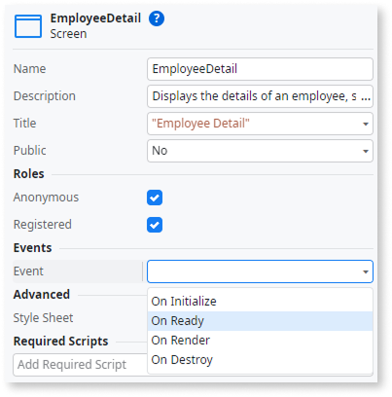Edit the Name input field
This screenshot has height=397, width=392.
pyautogui.click(x=260, y=69)
